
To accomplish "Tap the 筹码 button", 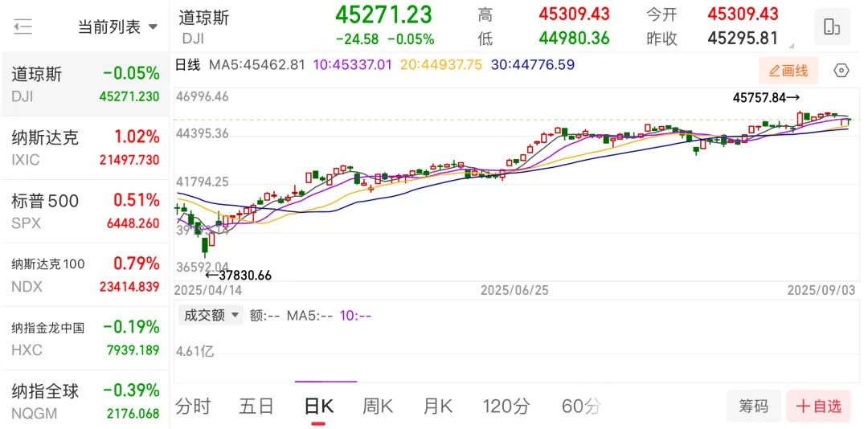I will pos(753,407).
